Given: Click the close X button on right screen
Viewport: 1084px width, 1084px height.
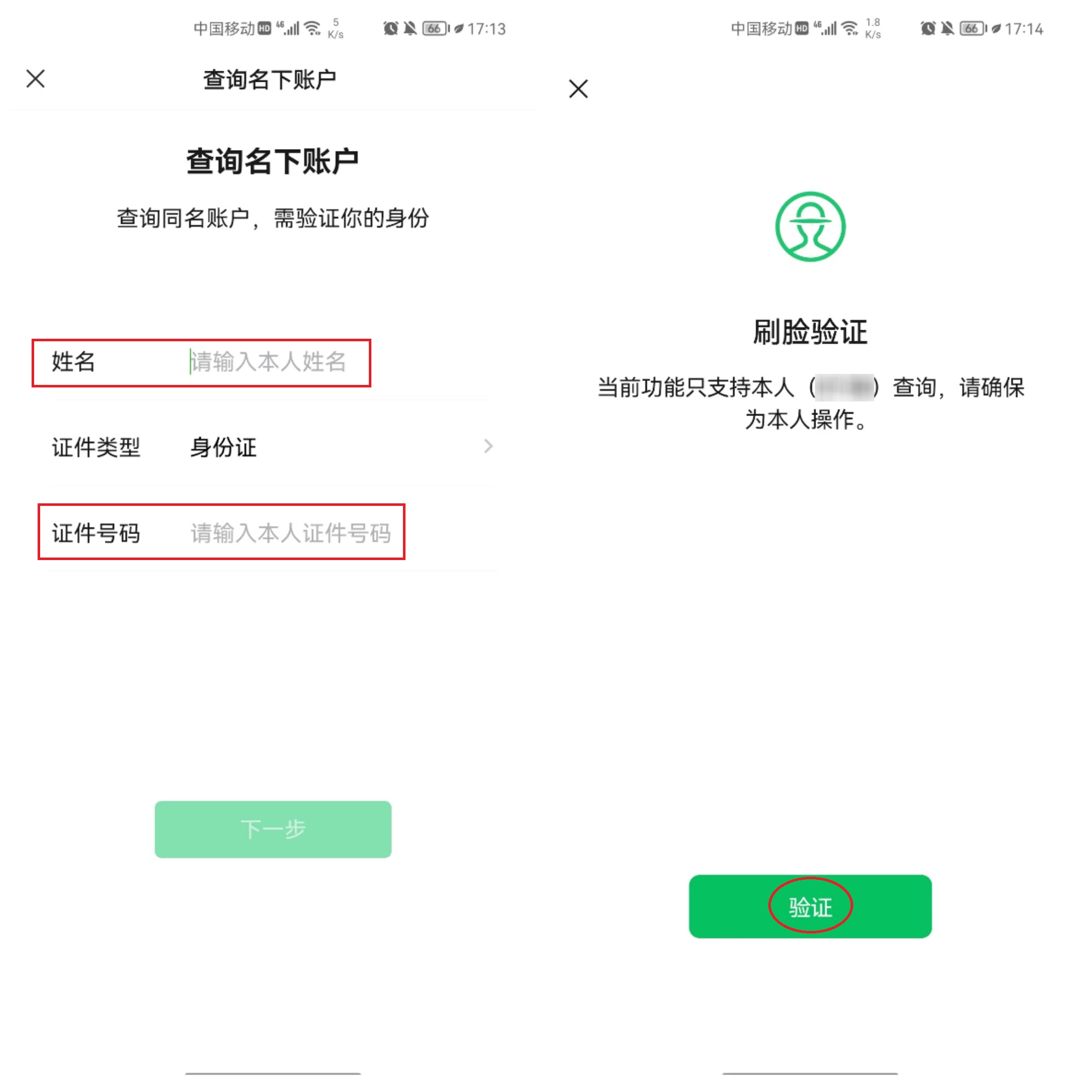Looking at the screenshot, I should (580, 87).
